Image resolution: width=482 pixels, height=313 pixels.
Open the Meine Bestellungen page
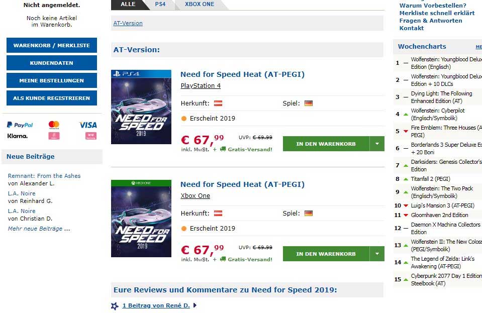[52, 80]
